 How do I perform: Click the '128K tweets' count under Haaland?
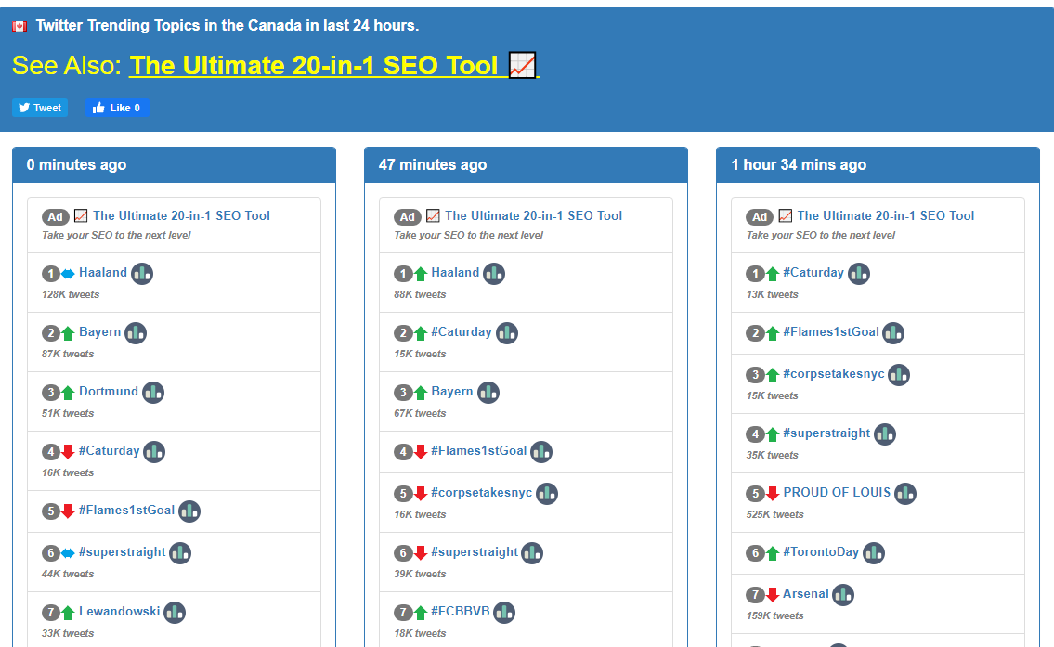click(x=71, y=294)
